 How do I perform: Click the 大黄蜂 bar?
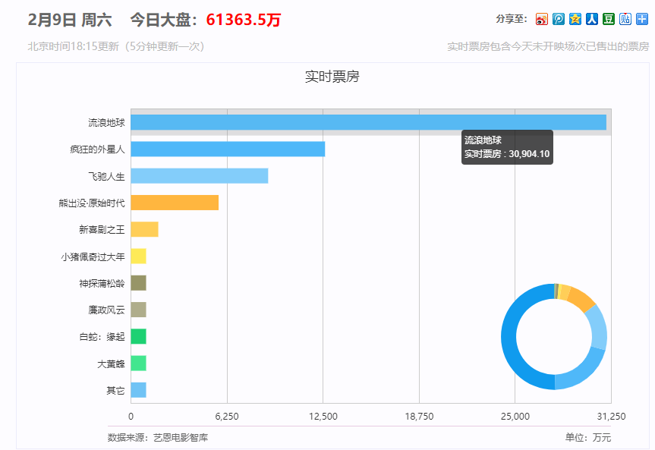(138, 363)
